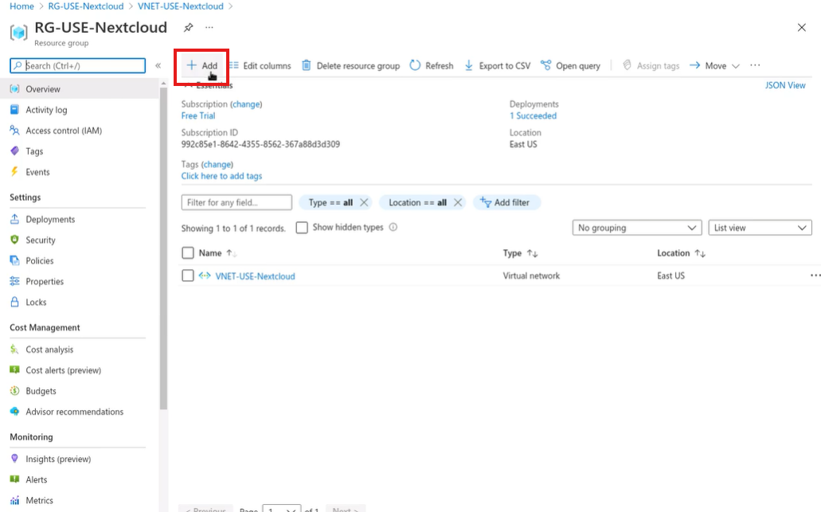Open the ellipsis menu beside the title
The width and height of the screenshot is (821, 512).
click(209, 27)
